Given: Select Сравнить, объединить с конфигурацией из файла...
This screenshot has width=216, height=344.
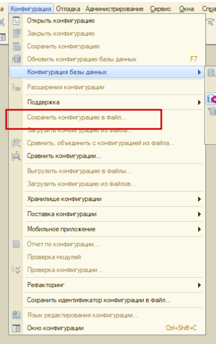Looking at the screenshot, I should (107, 143).
